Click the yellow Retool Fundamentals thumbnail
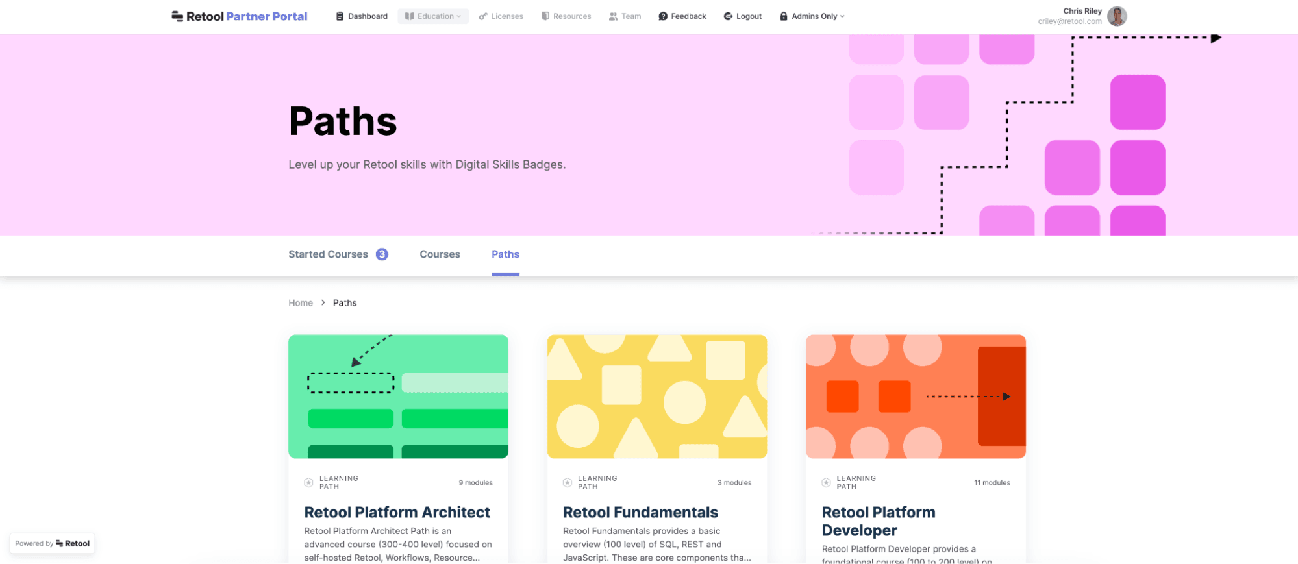The image size is (1298, 564). coord(656,397)
